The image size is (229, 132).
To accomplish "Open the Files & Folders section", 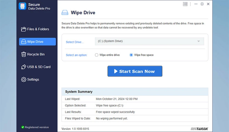I will [x=37, y=29].
